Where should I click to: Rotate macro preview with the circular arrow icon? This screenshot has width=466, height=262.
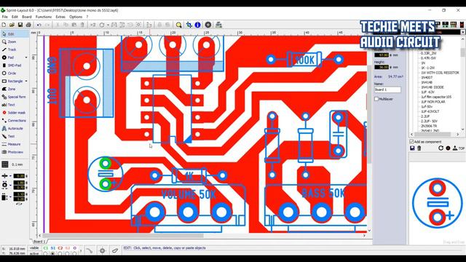coord(441,148)
